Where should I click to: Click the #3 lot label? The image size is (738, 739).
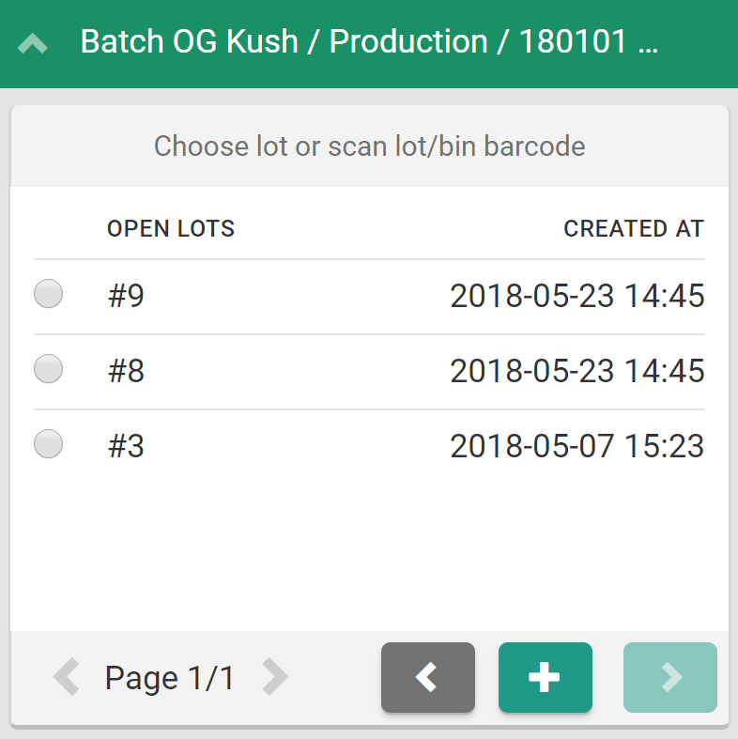[126, 446]
